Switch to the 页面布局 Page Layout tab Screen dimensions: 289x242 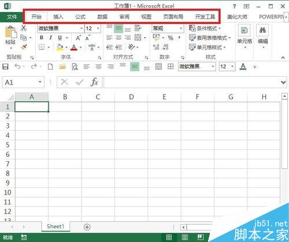click(173, 17)
